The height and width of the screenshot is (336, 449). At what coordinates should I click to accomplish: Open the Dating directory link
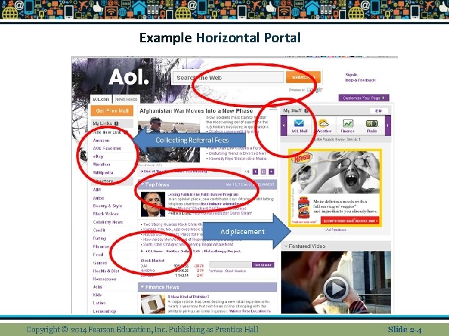(99, 238)
